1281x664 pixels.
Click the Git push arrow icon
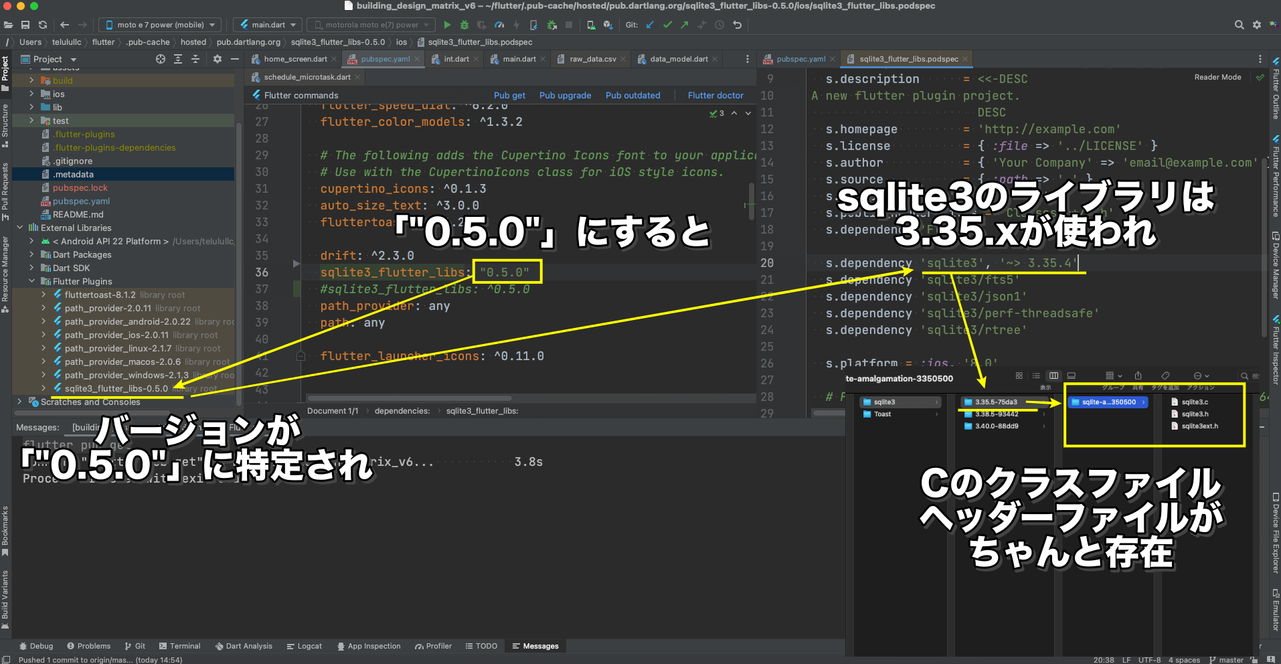(x=684, y=25)
